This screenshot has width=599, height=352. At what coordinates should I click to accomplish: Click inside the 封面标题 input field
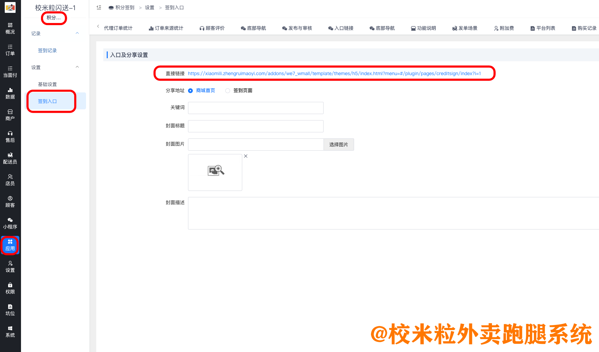(255, 126)
